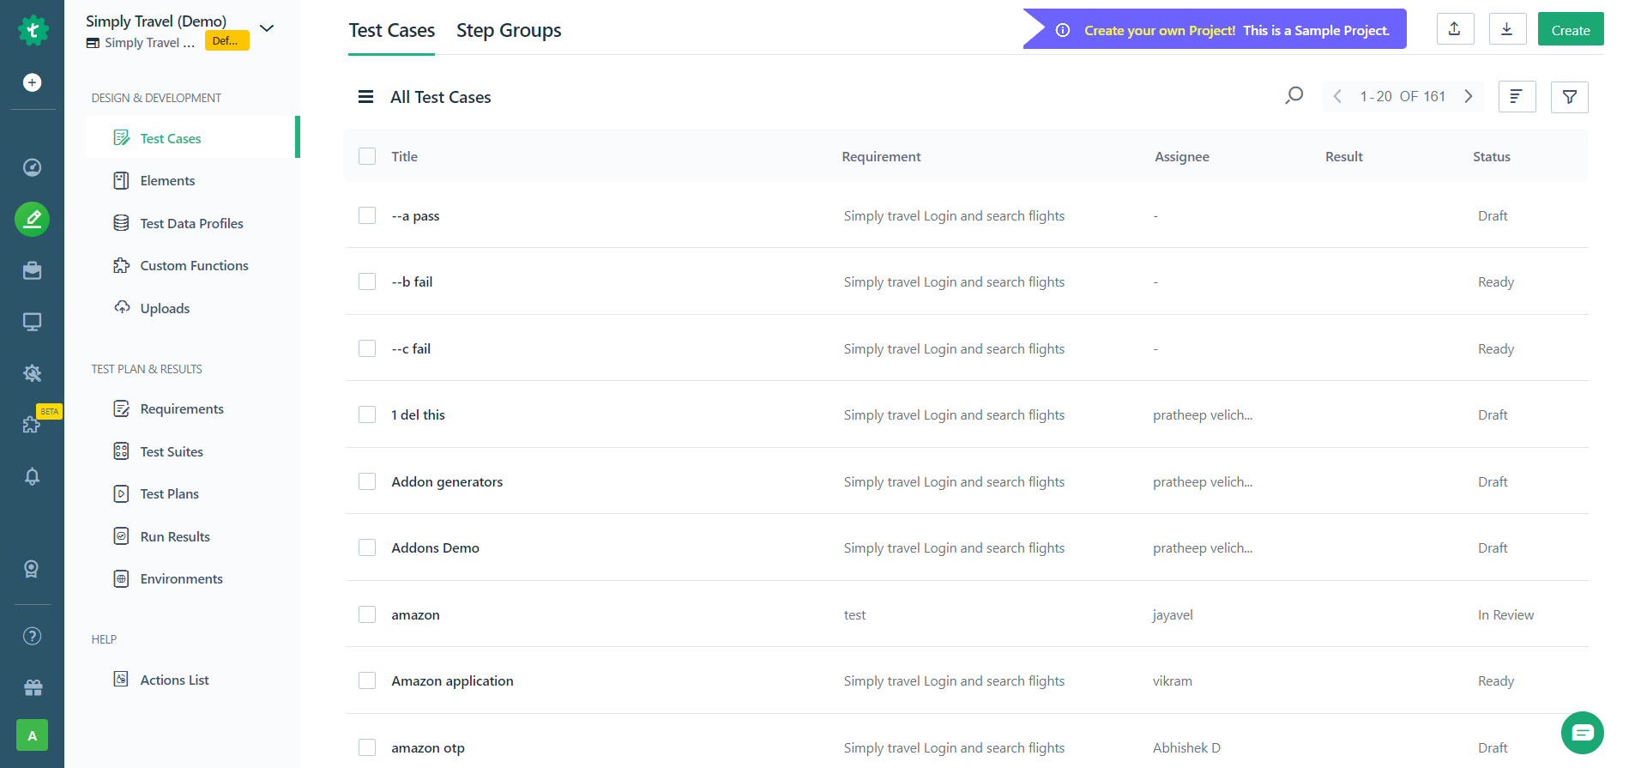Click the Requirement column header
The image size is (1647, 768).
coord(881,156)
